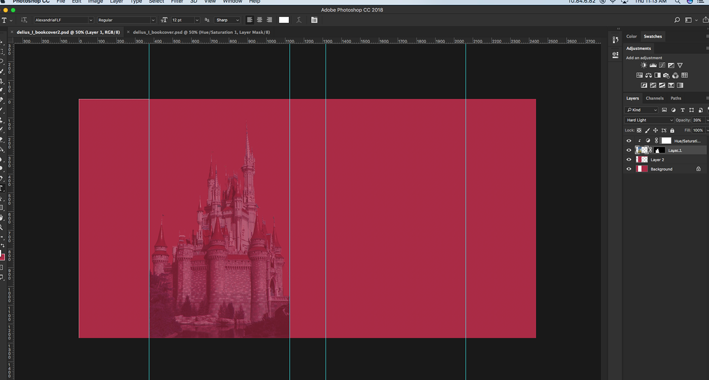Image resolution: width=709 pixels, height=380 pixels.
Task: Open the Filter menu
Action: tap(177, 2)
